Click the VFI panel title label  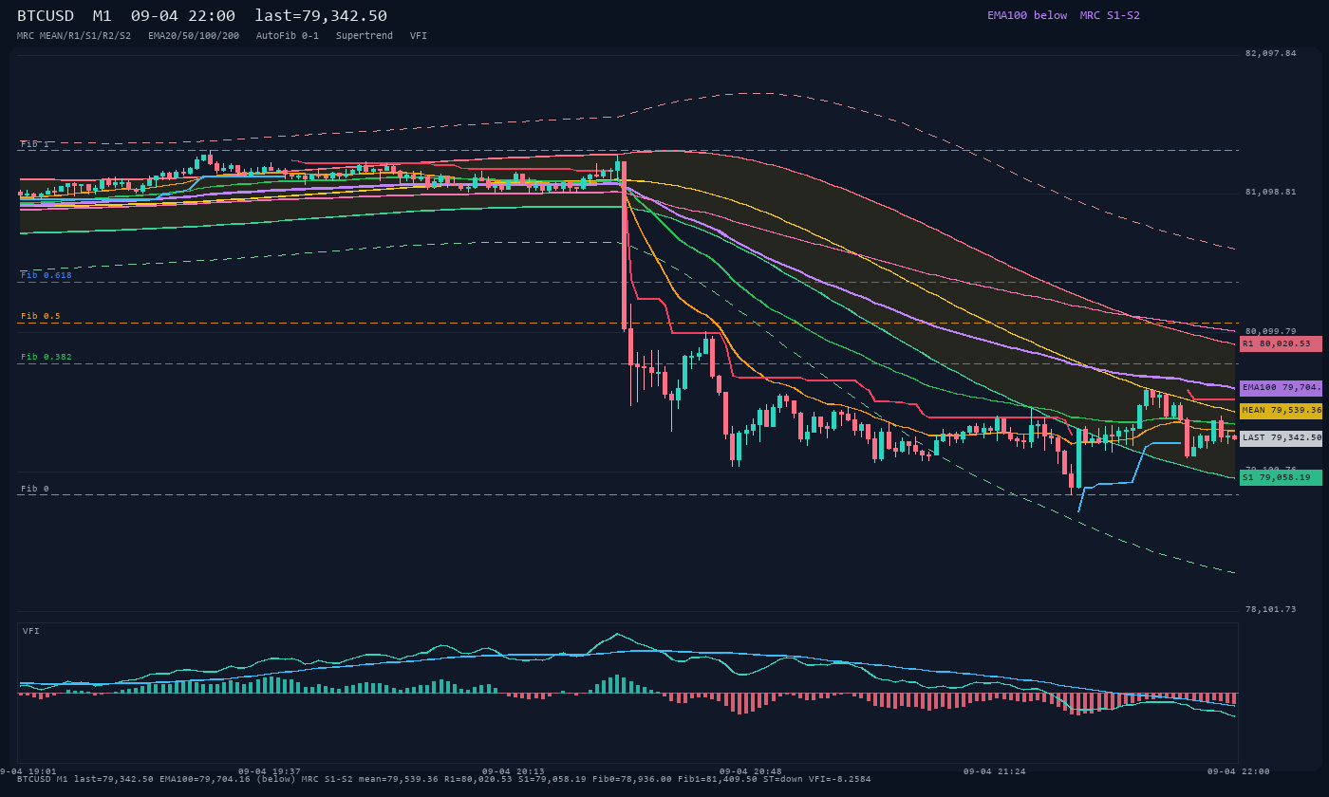tap(31, 631)
